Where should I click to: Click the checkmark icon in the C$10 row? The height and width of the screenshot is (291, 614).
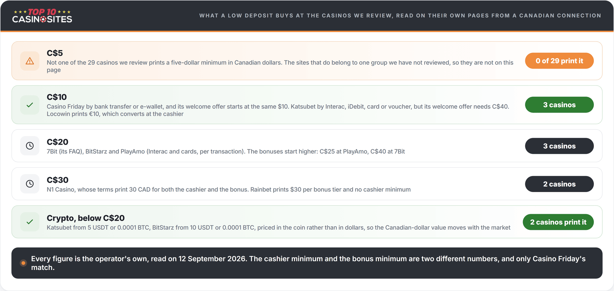pos(30,105)
